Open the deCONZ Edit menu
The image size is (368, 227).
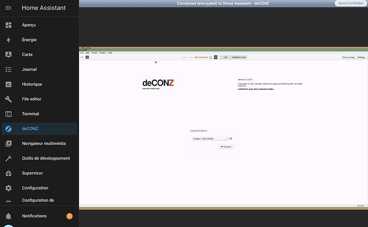(x=87, y=53)
